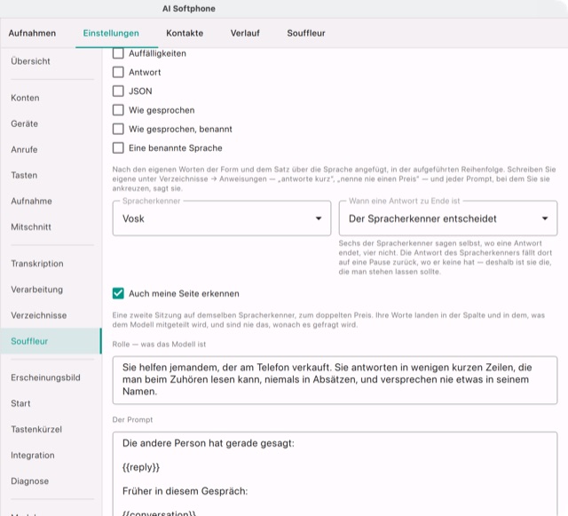Tick the Wie gesprochen checkbox
The image size is (568, 516).
(x=118, y=110)
